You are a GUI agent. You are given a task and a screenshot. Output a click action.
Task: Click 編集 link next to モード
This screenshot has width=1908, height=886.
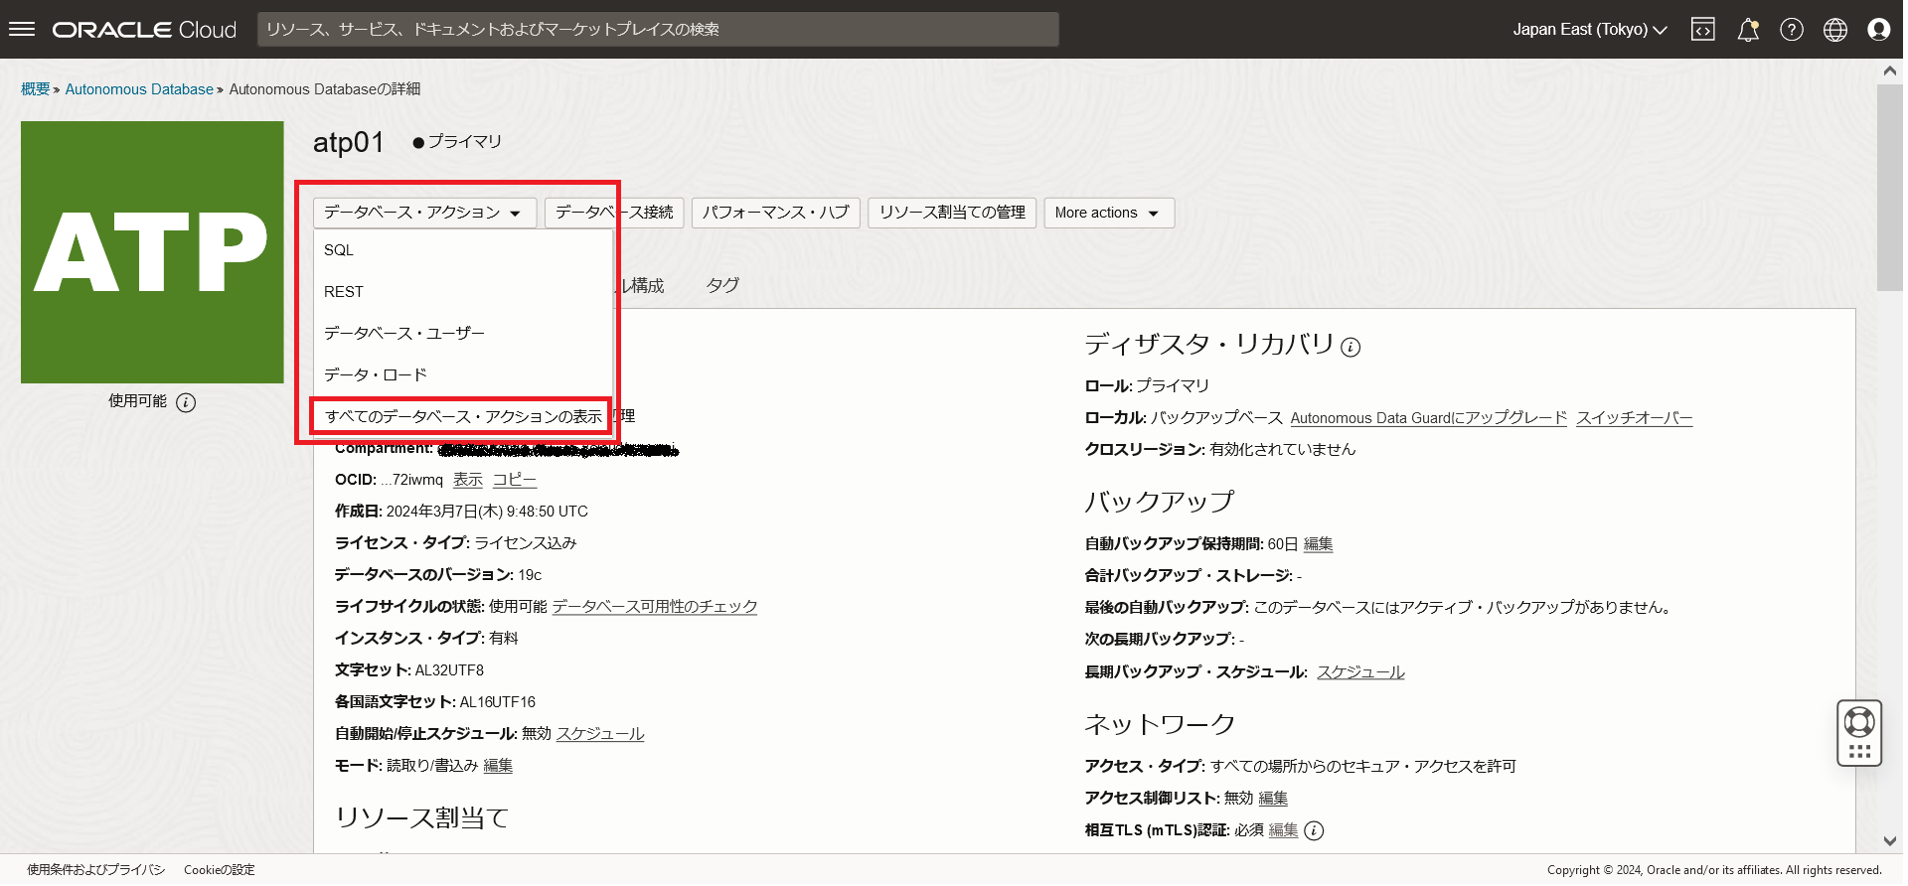(x=500, y=767)
